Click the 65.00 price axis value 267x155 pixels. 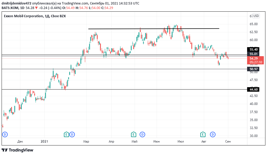click(253, 24)
